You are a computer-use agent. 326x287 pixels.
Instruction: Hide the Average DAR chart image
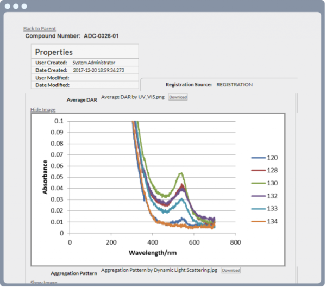tap(43, 110)
